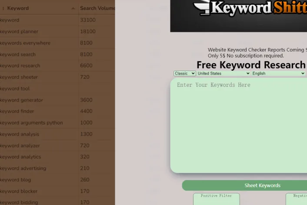This screenshot has height=205, width=307.
Task: Click the Free Keyword Research heading
Action: 251,65
